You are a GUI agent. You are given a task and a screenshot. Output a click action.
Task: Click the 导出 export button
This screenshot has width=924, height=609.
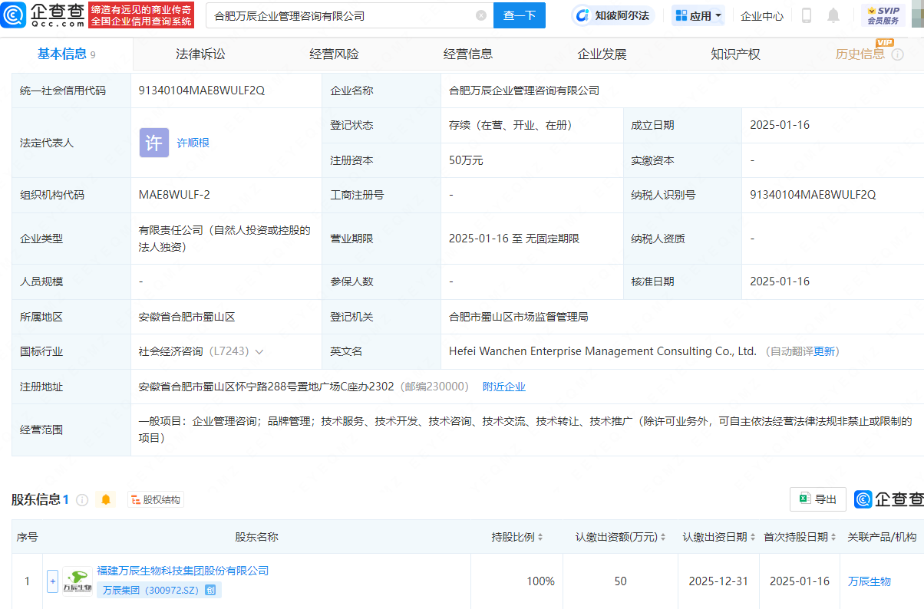(818, 499)
